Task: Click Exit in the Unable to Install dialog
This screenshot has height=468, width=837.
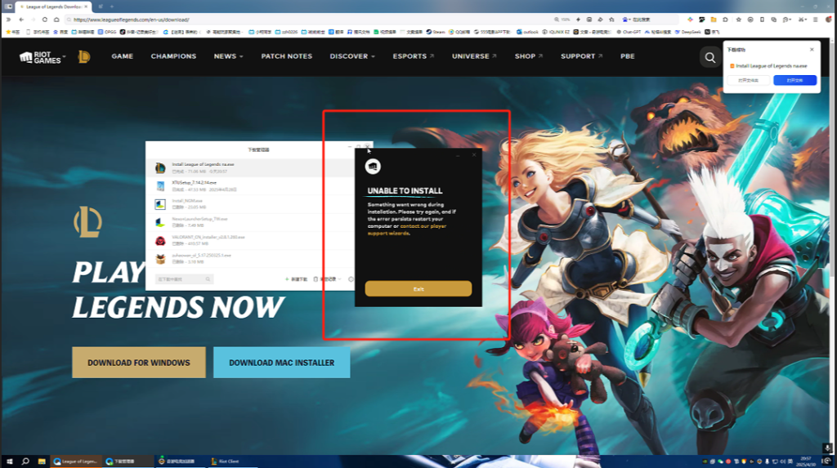Action: pyautogui.click(x=418, y=288)
